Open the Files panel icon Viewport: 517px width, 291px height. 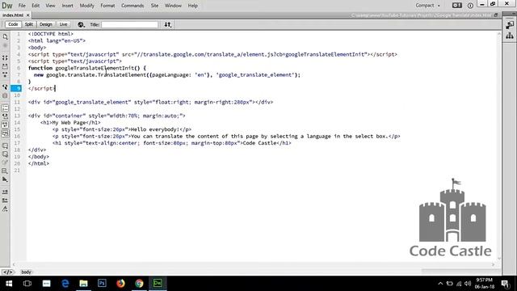pos(510,36)
